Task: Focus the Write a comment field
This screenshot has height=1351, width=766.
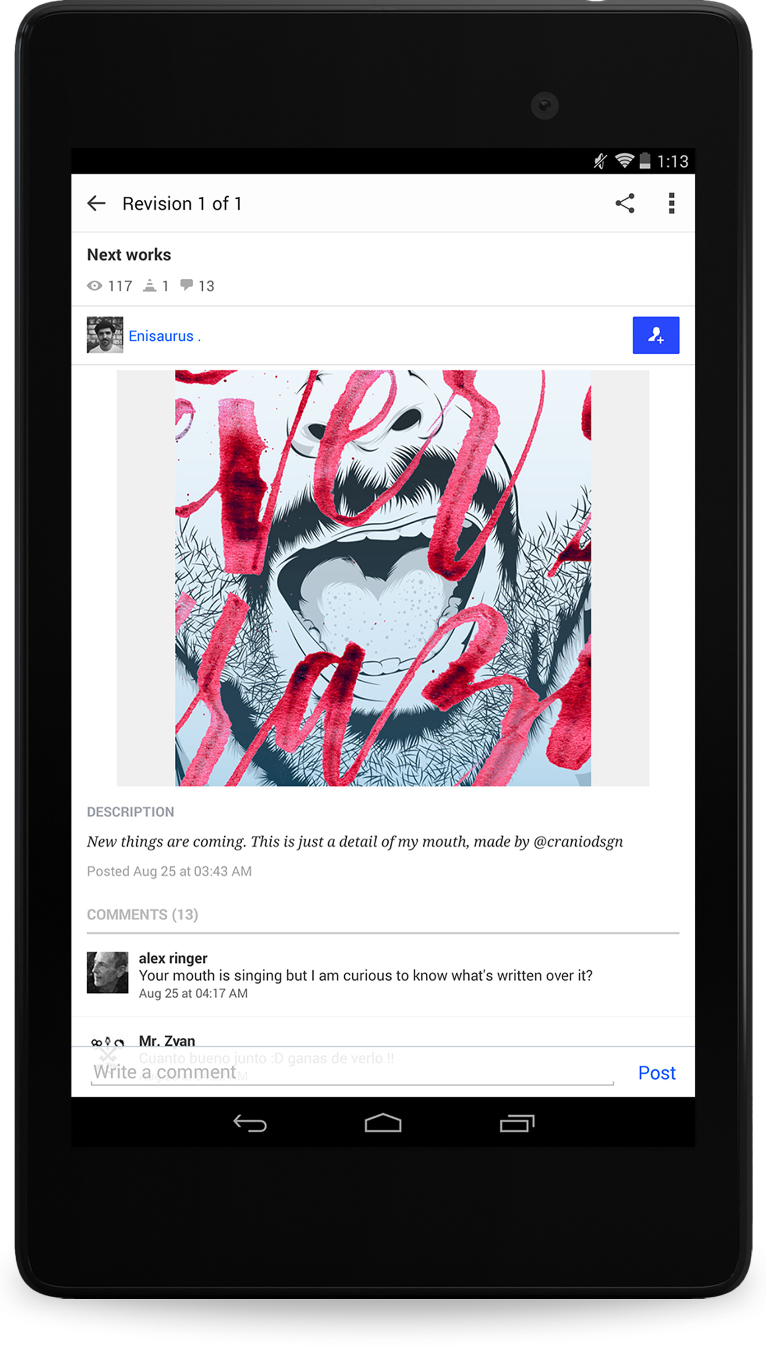Action: 353,1072
